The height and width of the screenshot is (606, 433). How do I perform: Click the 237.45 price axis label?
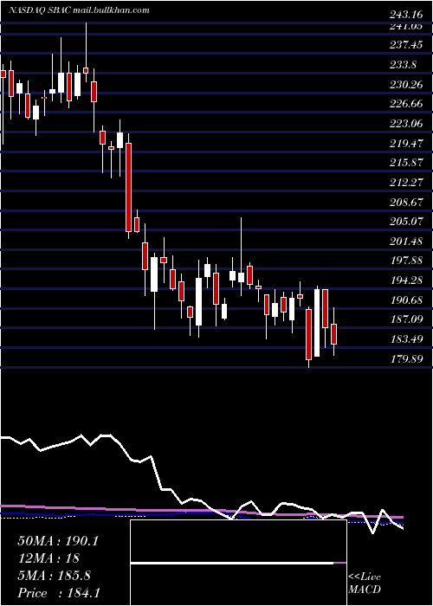click(406, 45)
